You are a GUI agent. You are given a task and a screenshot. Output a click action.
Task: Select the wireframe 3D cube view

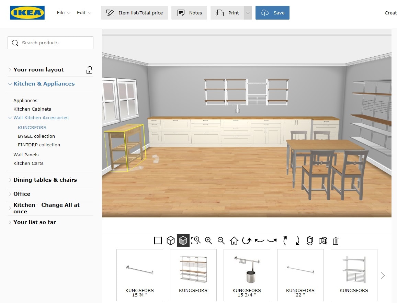point(171,240)
